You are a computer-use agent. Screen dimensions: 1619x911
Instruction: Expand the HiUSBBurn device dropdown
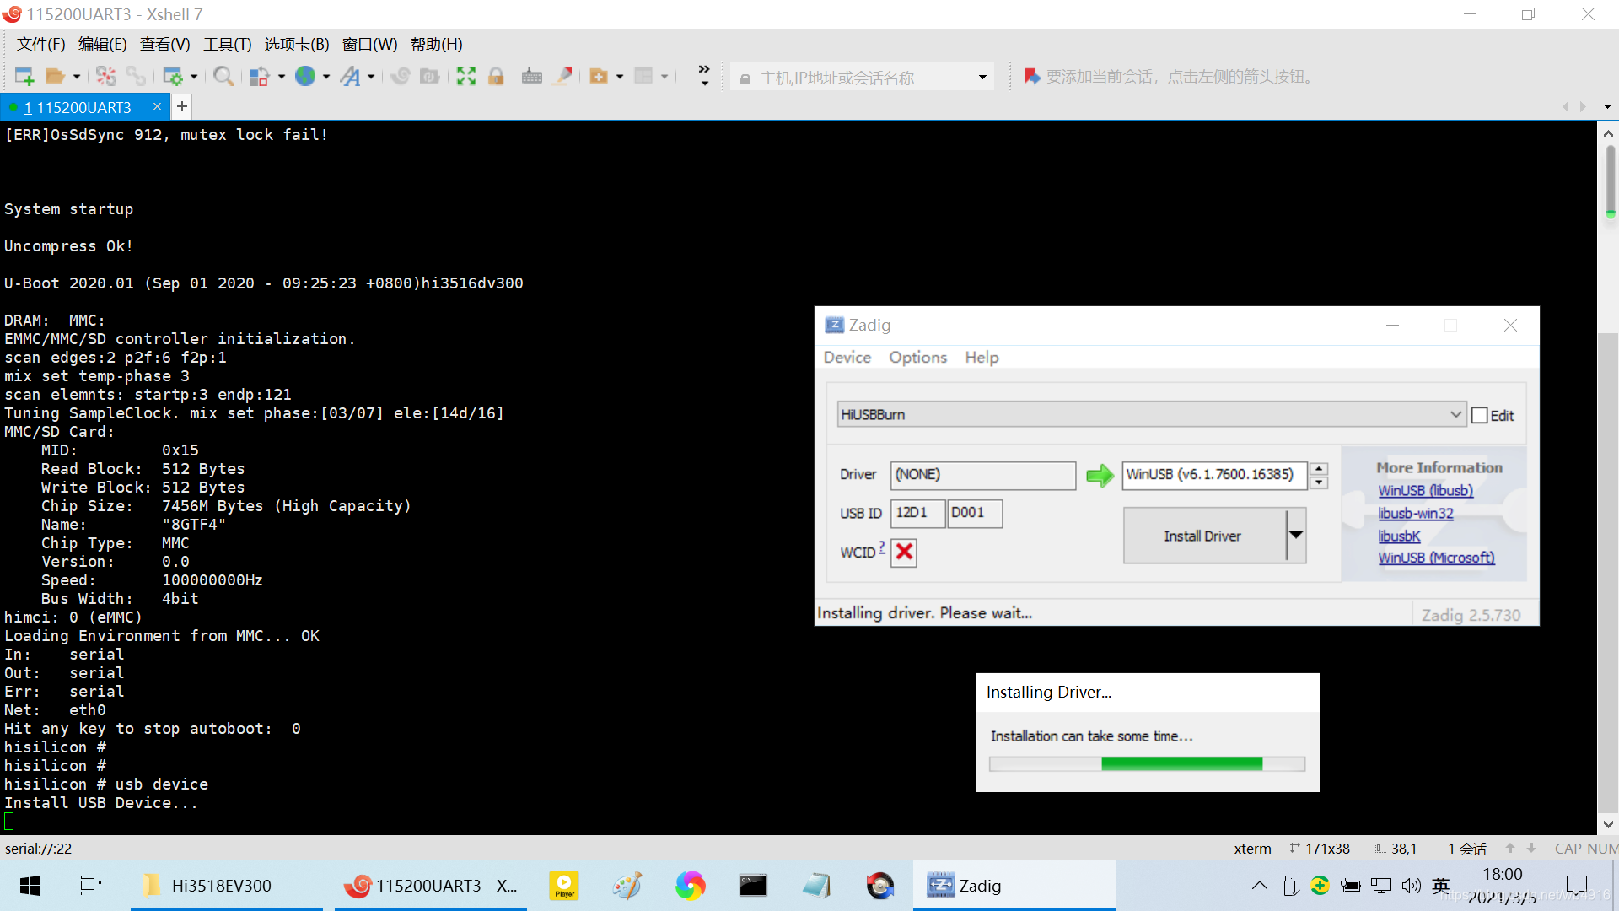(1455, 414)
